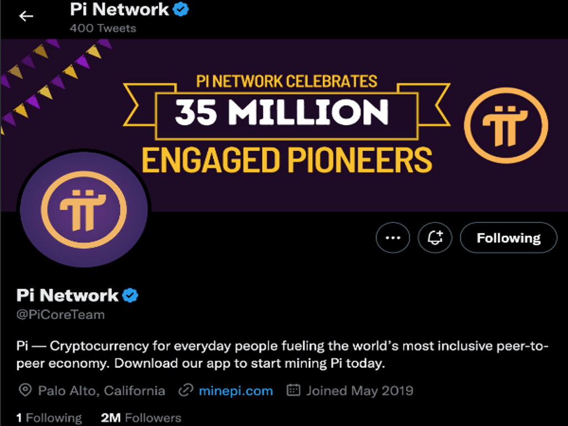The image size is (568, 426).
Task: Toggle the Following button
Action: tap(508, 238)
